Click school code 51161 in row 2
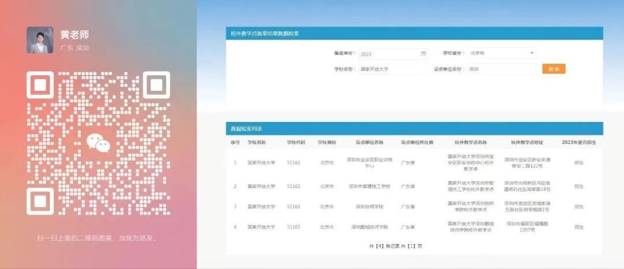 [x=294, y=186]
